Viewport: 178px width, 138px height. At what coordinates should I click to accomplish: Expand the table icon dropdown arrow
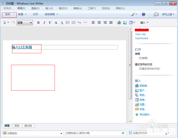pos(134,22)
